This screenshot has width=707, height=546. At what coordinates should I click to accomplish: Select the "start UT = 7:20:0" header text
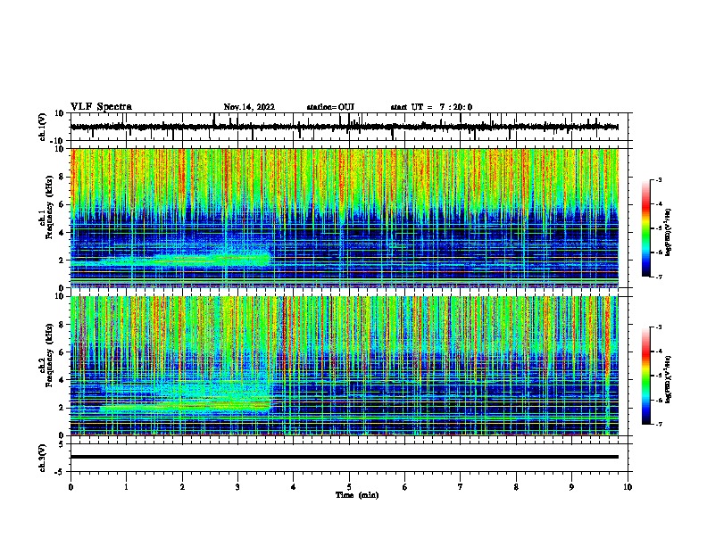pyautogui.click(x=431, y=107)
